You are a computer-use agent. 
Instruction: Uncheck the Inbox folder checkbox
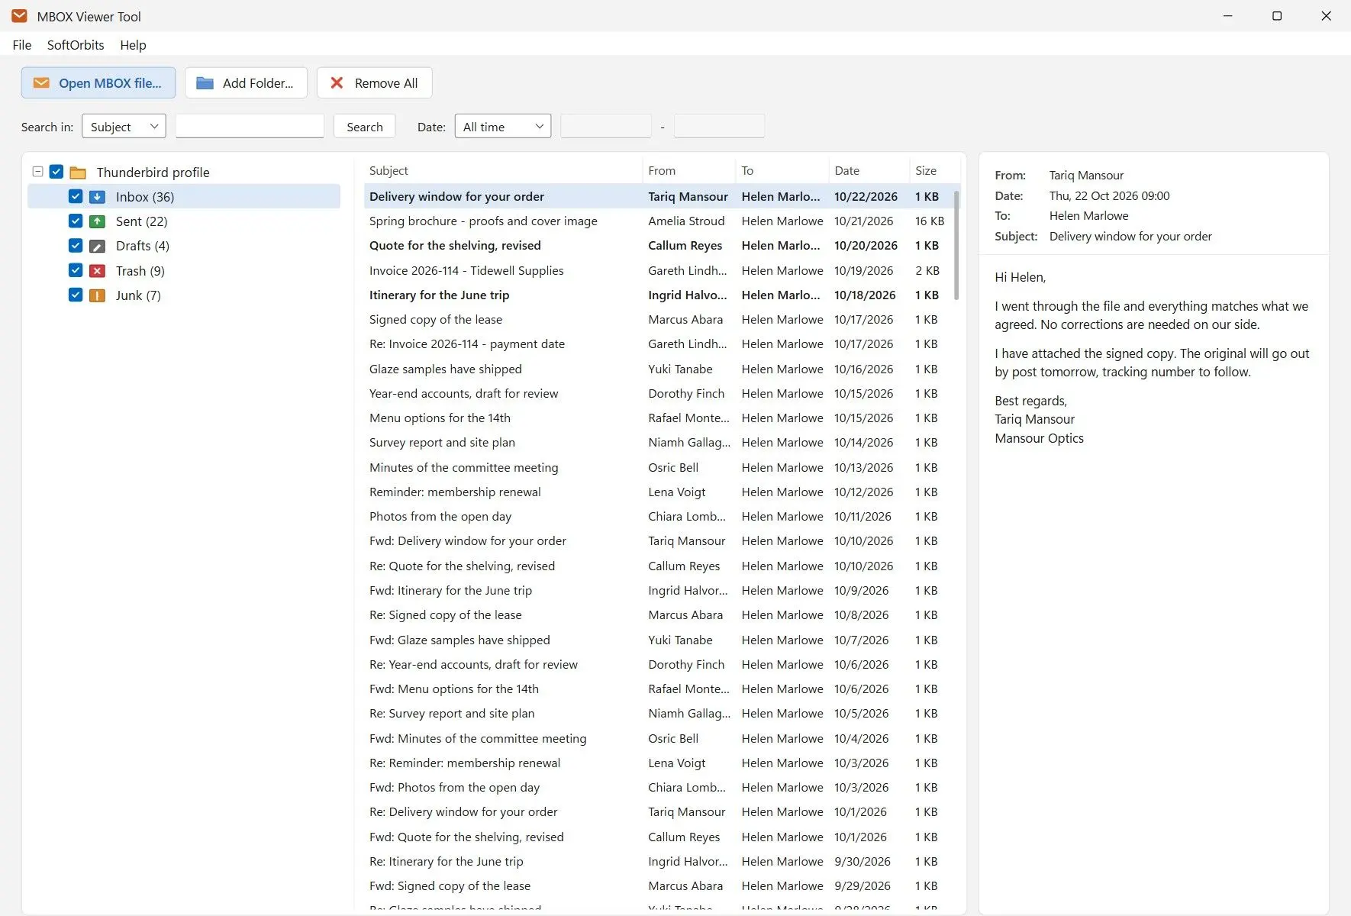point(76,196)
